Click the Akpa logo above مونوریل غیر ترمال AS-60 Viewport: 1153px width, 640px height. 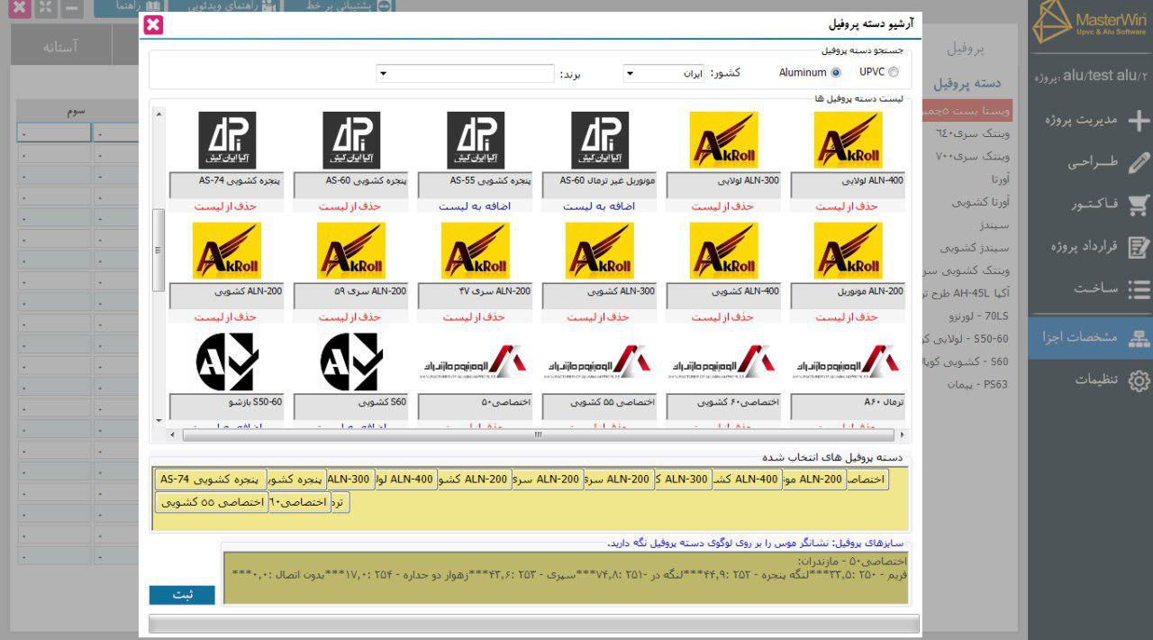pyautogui.click(x=600, y=140)
